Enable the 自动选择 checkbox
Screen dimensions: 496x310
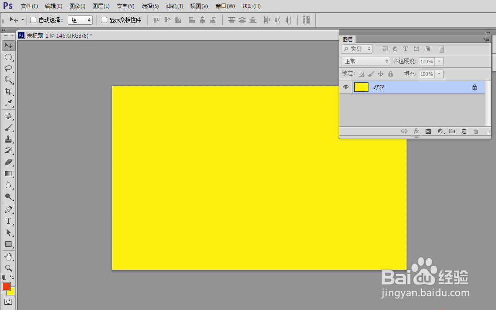click(33, 20)
